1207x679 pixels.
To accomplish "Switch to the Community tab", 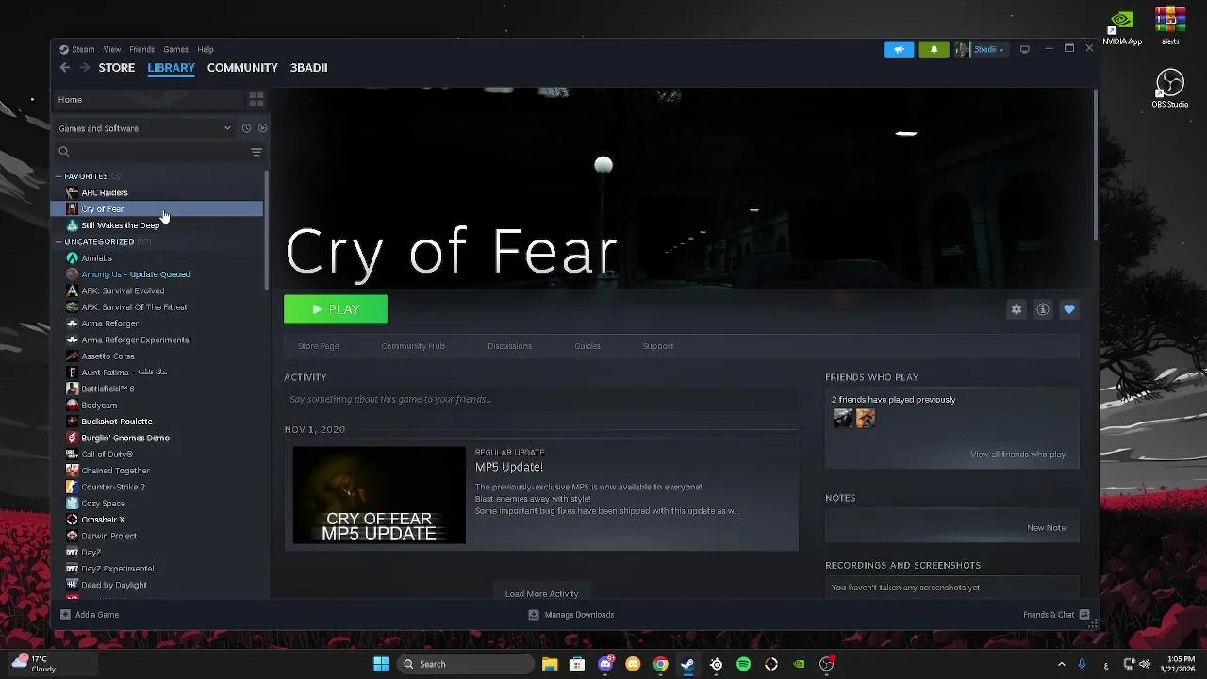I will pos(242,68).
